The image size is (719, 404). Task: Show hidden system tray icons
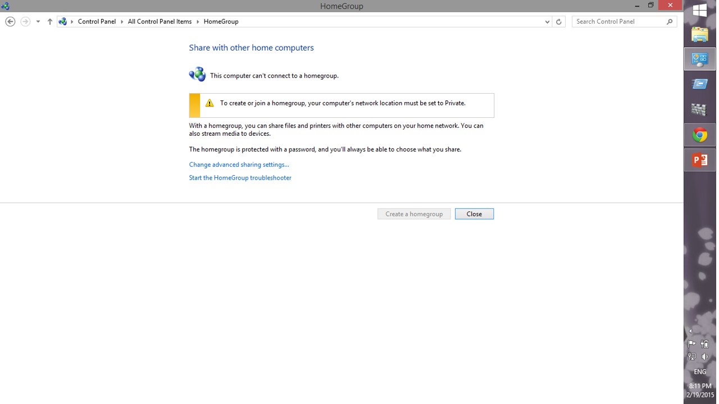[x=690, y=331]
